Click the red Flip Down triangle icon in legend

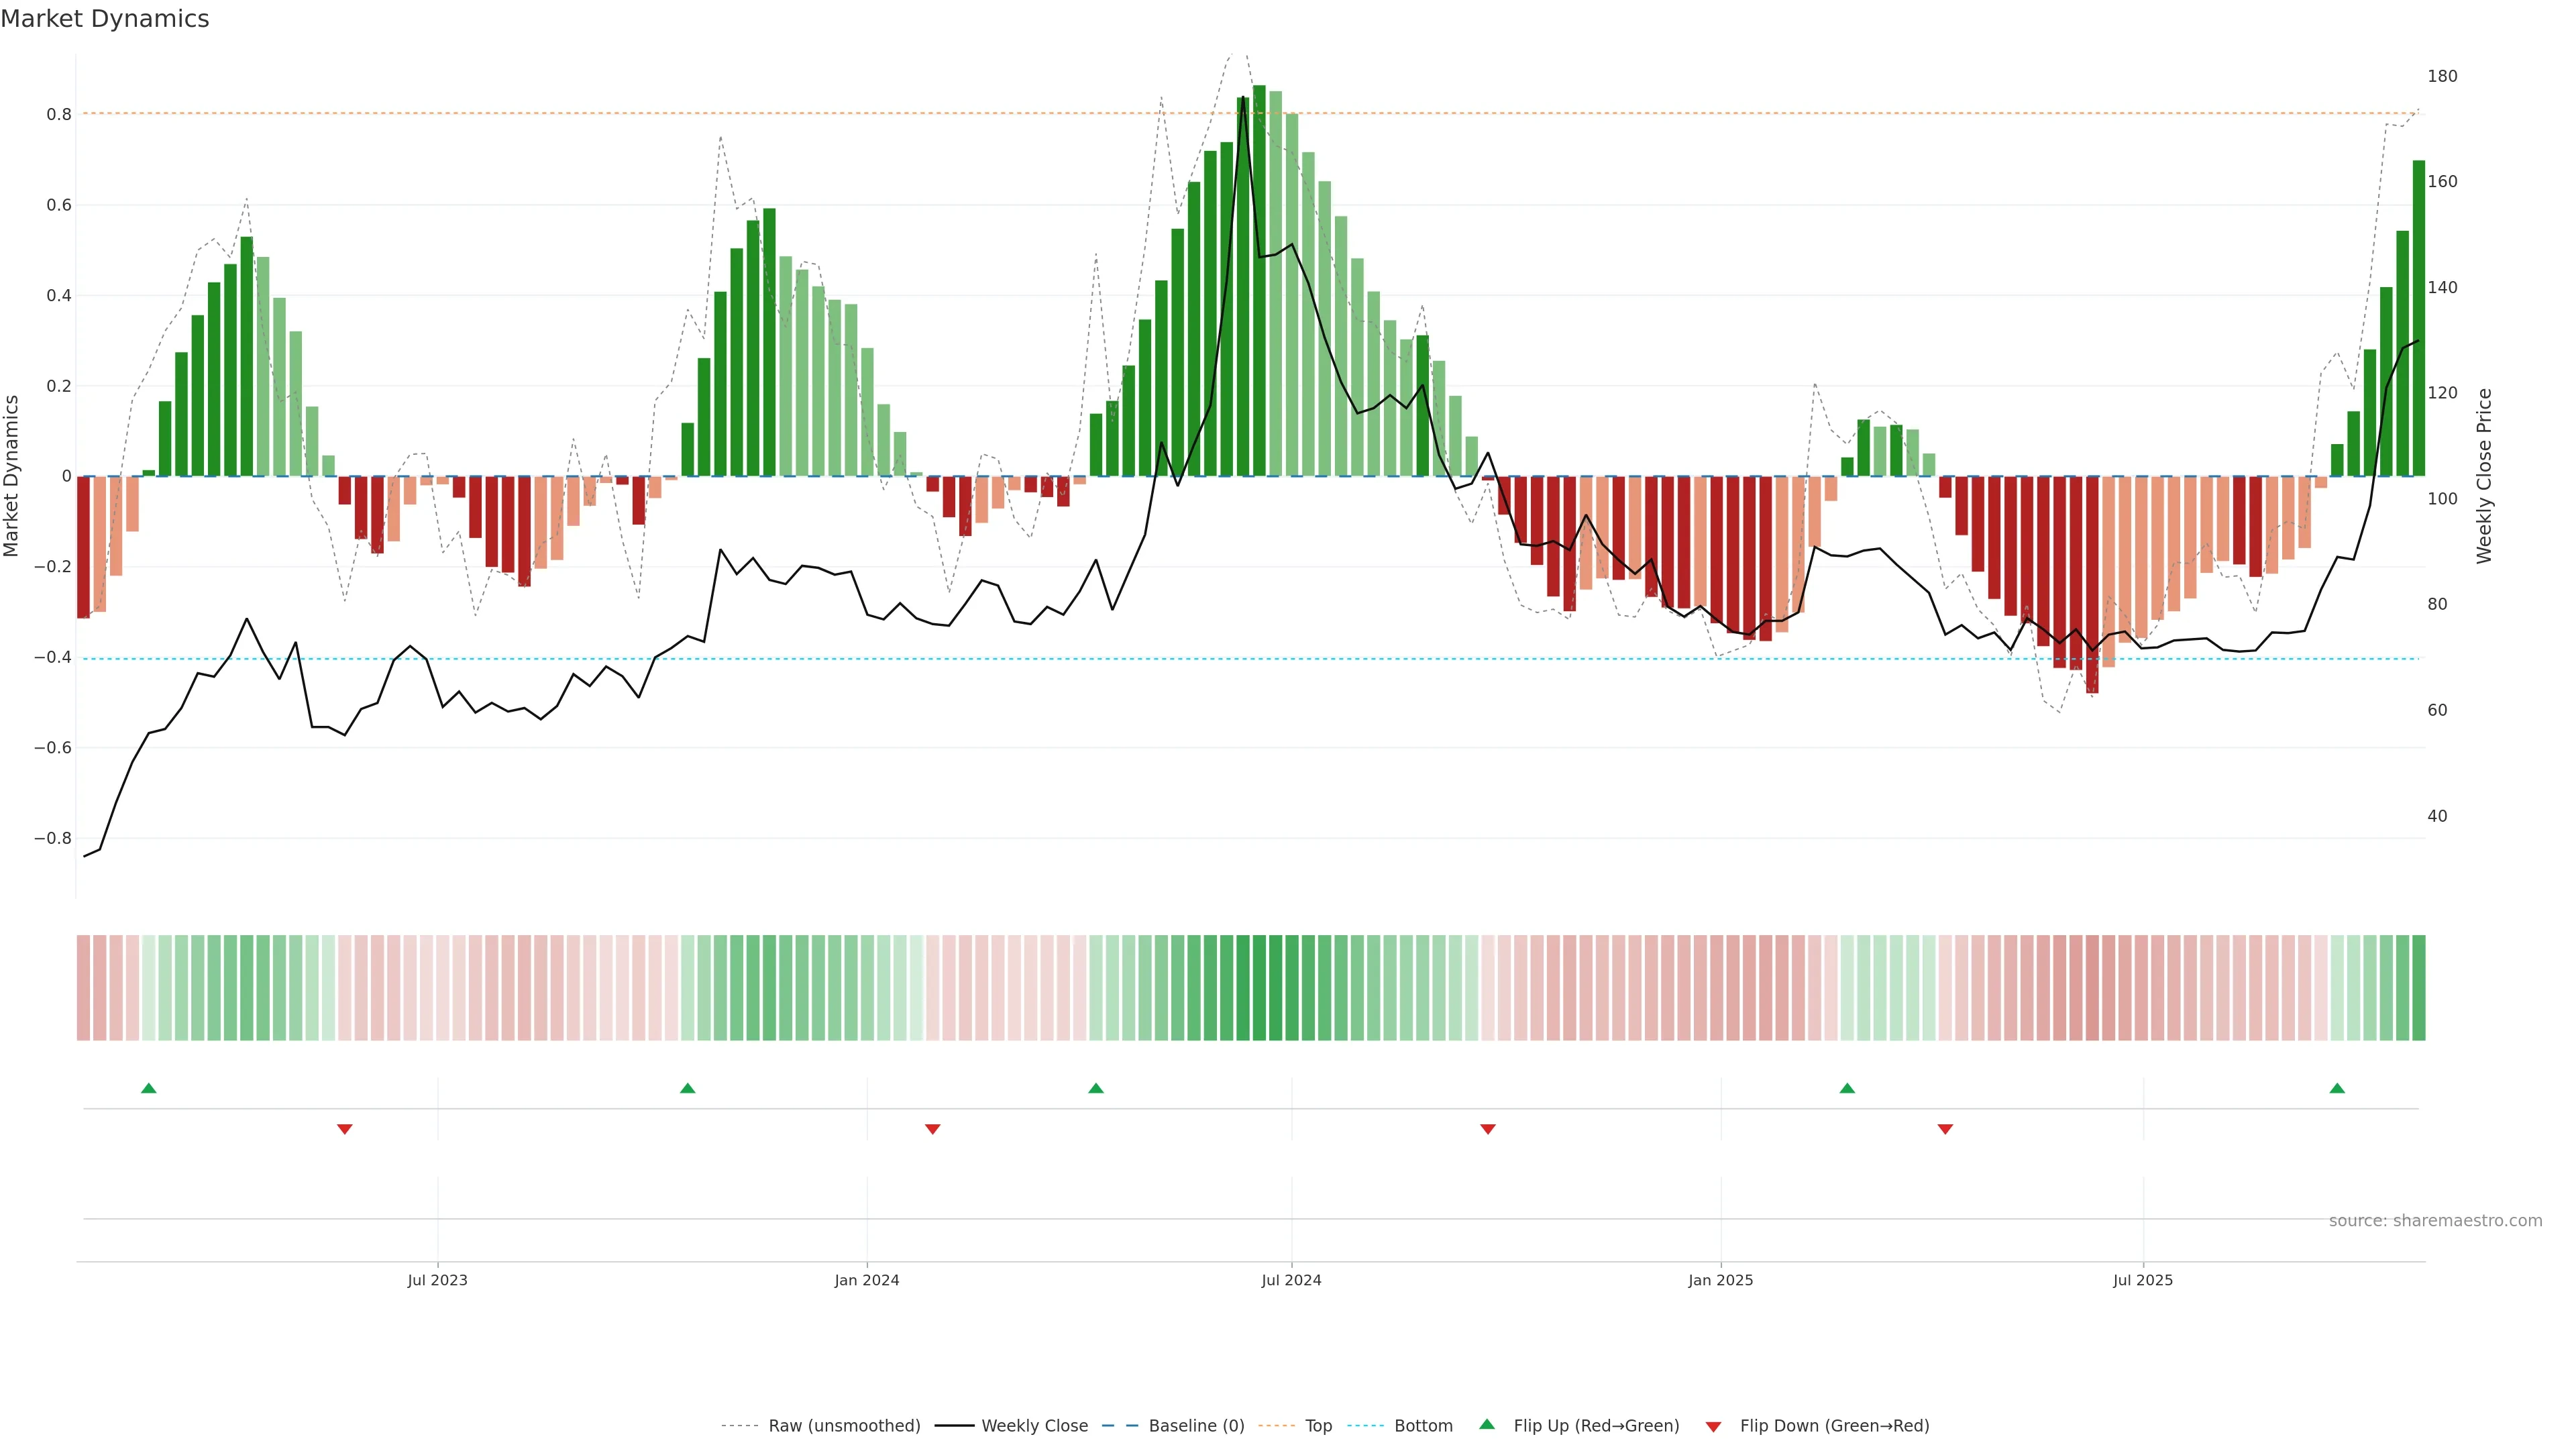(1713, 1426)
